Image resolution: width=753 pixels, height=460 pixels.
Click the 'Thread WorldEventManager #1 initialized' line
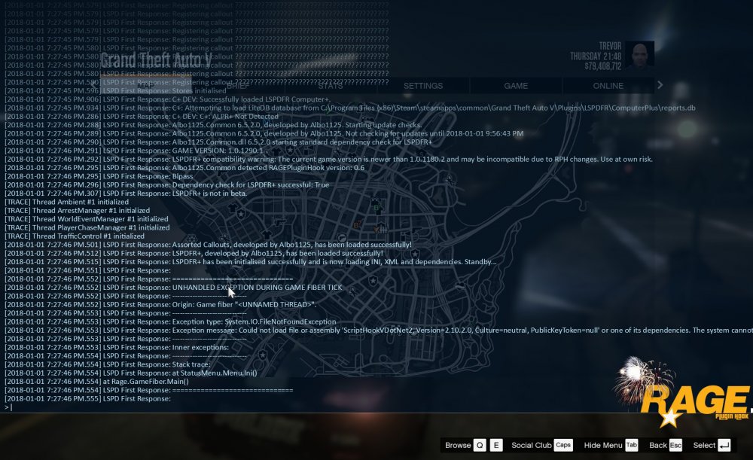tap(87, 218)
